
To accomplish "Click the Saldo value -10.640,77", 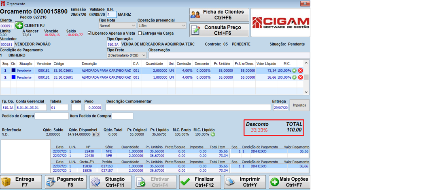I will [74, 35].
